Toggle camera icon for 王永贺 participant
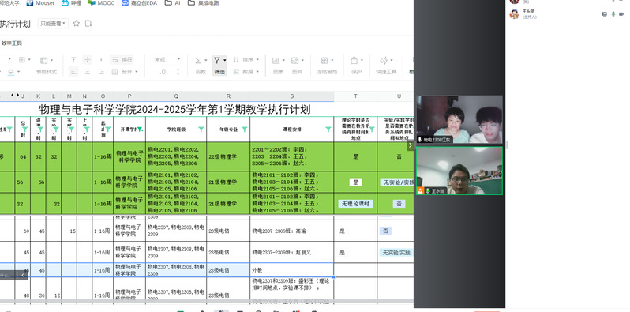Image resolution: width=630 pixels, height=312 pixels. [622, 14]
